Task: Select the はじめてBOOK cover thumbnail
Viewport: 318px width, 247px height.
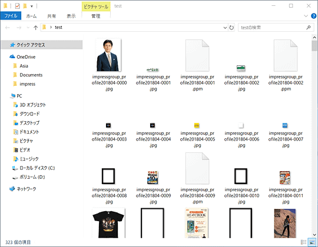Action: [x=197, y=223]
